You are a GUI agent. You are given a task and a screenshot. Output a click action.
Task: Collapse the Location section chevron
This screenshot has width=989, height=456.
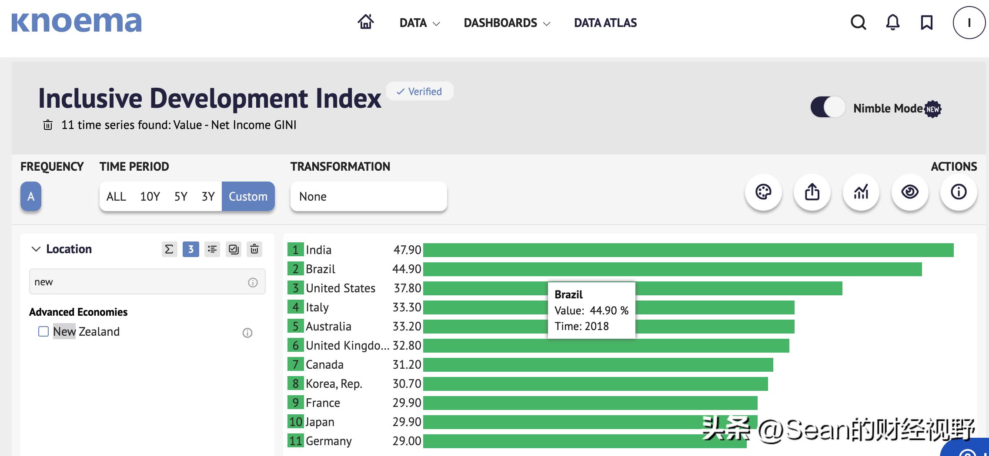(36, 249)
